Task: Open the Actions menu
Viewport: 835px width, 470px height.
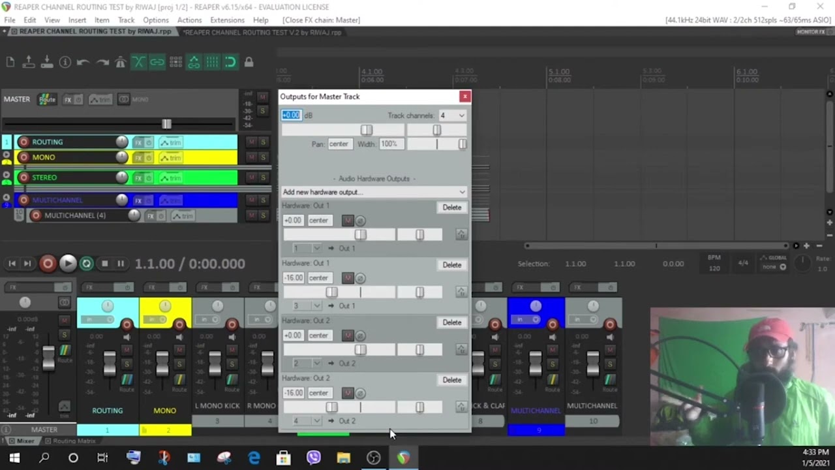Action: (189, 20)
